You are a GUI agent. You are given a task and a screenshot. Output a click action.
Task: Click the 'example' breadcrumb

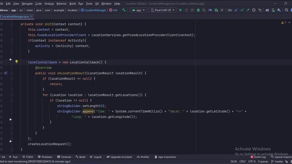point(59,10)
